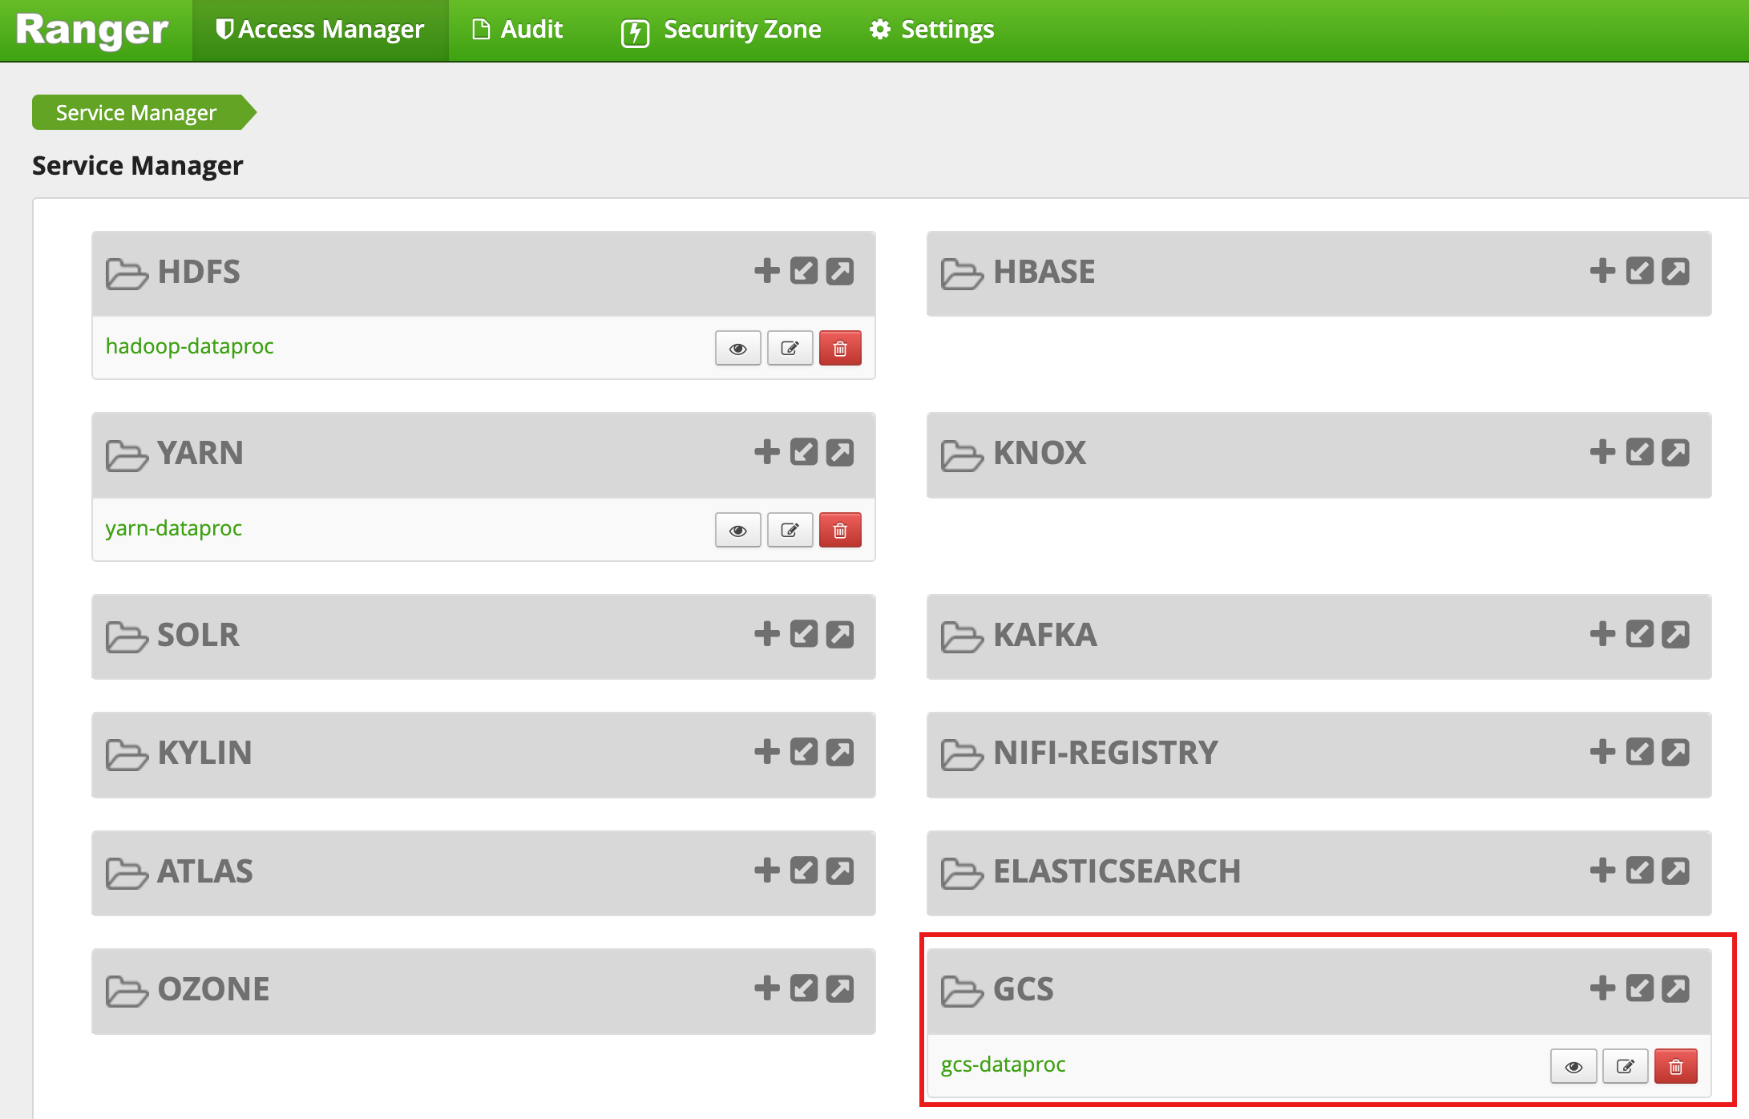Go to the Audit tab
The height and width of the screenshot is (1119, 1749).
(517, 30)
